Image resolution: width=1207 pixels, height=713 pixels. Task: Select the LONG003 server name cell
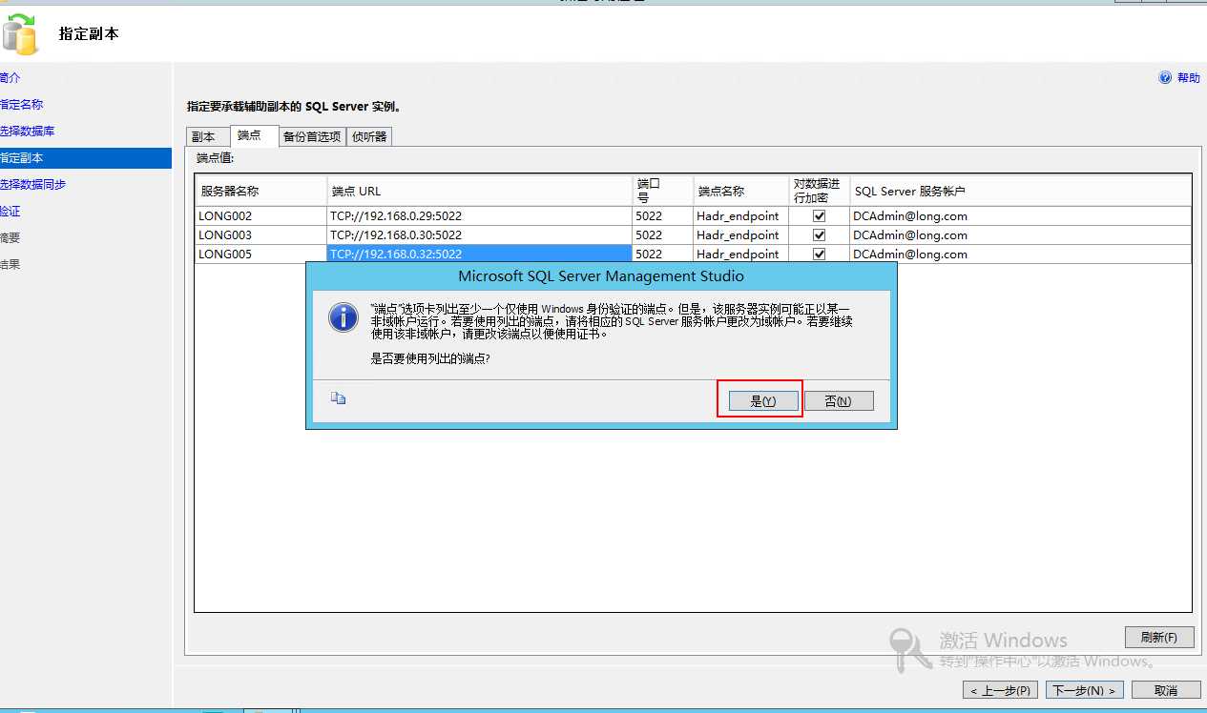[x=260, y=235]
